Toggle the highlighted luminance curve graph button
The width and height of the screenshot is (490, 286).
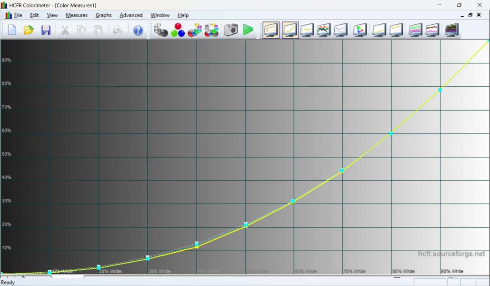point(290,30)
